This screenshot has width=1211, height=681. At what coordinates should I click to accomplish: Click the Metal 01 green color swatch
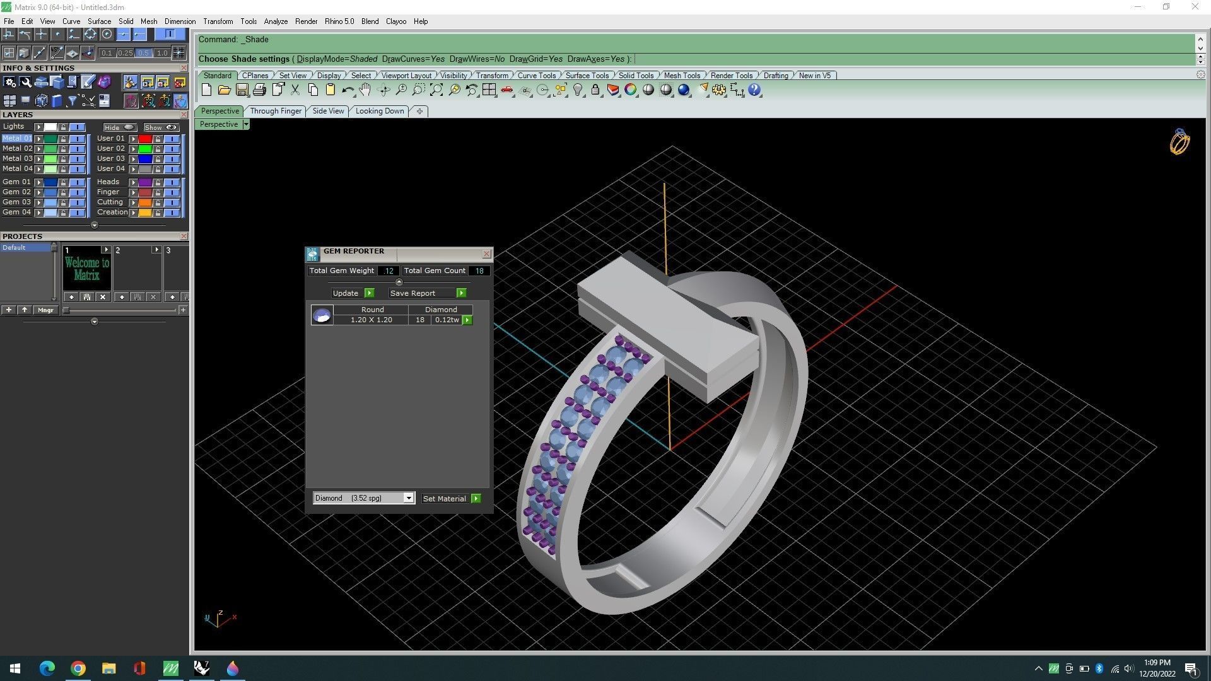(x=50, y=139)
